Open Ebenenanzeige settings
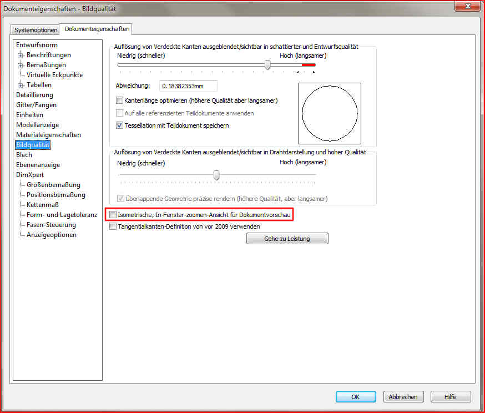This screenshot has width=485, height=413. (x=38, y=165)
